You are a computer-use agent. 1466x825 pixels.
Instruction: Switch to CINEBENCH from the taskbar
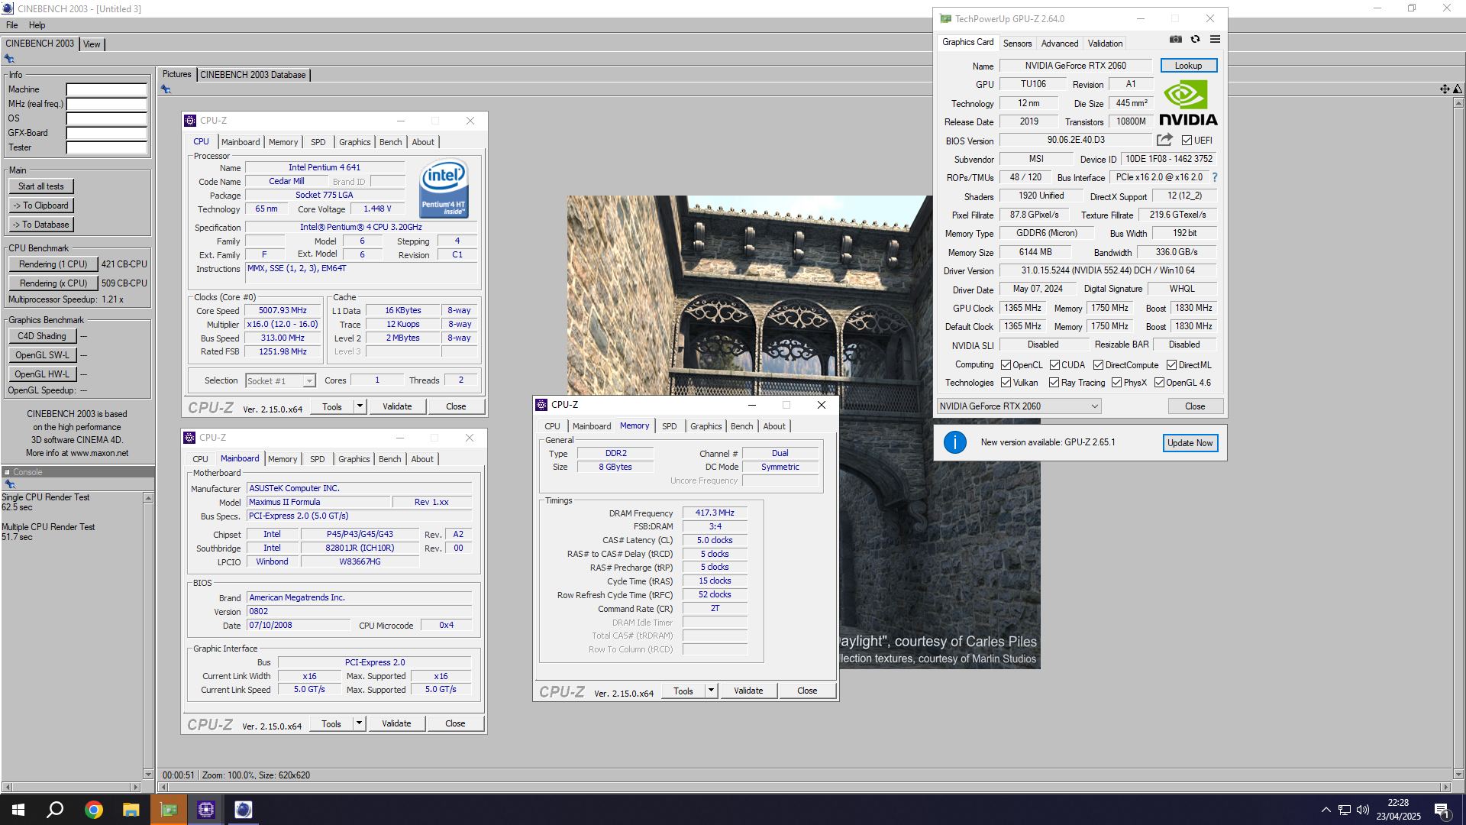pyautogui.click(x=244, y=810)
